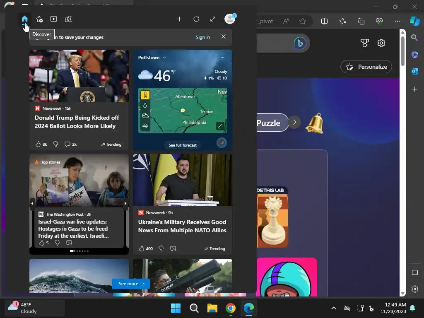Expand the weather map view
The width and height of the screenshot is (424, 318).
pos(220,126)
